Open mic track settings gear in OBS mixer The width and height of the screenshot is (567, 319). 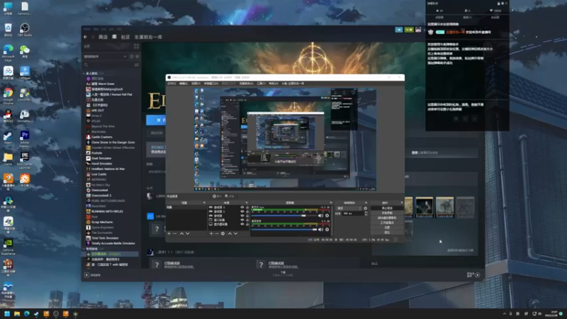tap(327, 216)
